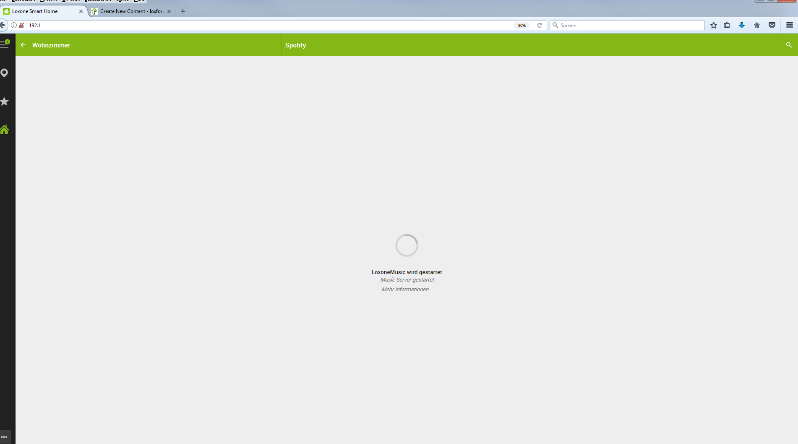Reload the page with the refresh icon
The height and width of the screenshot is (444, 798).
coord(540,25)
